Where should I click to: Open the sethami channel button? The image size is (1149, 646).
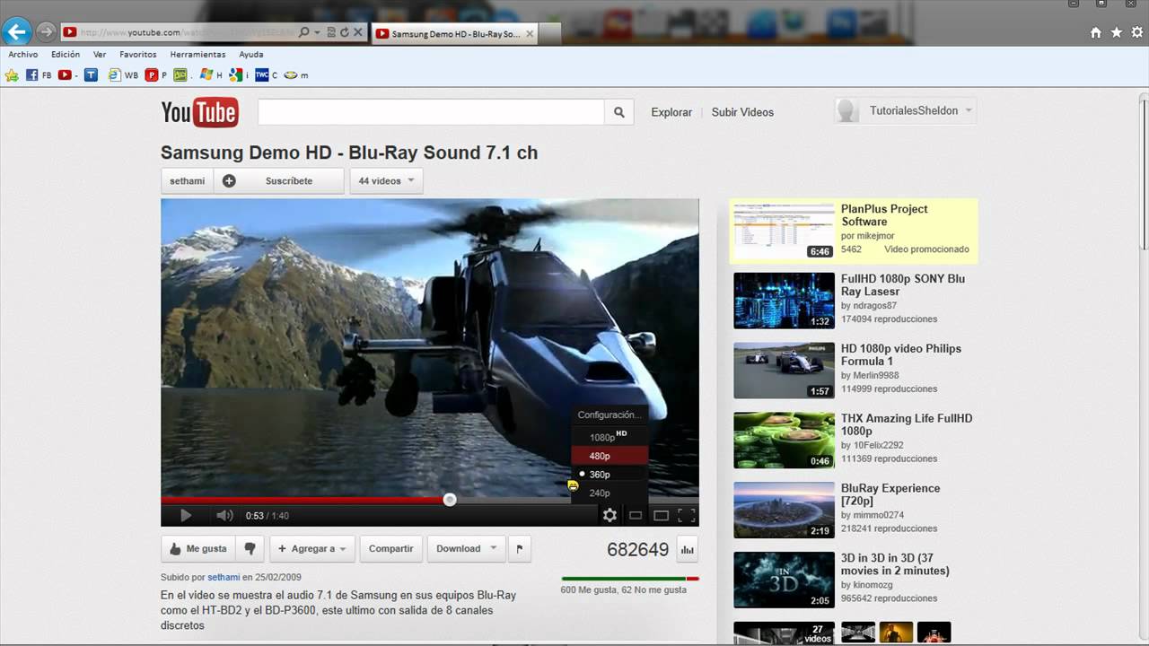pos(188,180)
